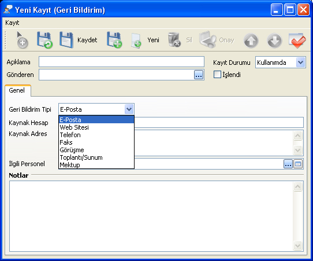Click the Sil trash can icon
313x261 pixels.
174,40
